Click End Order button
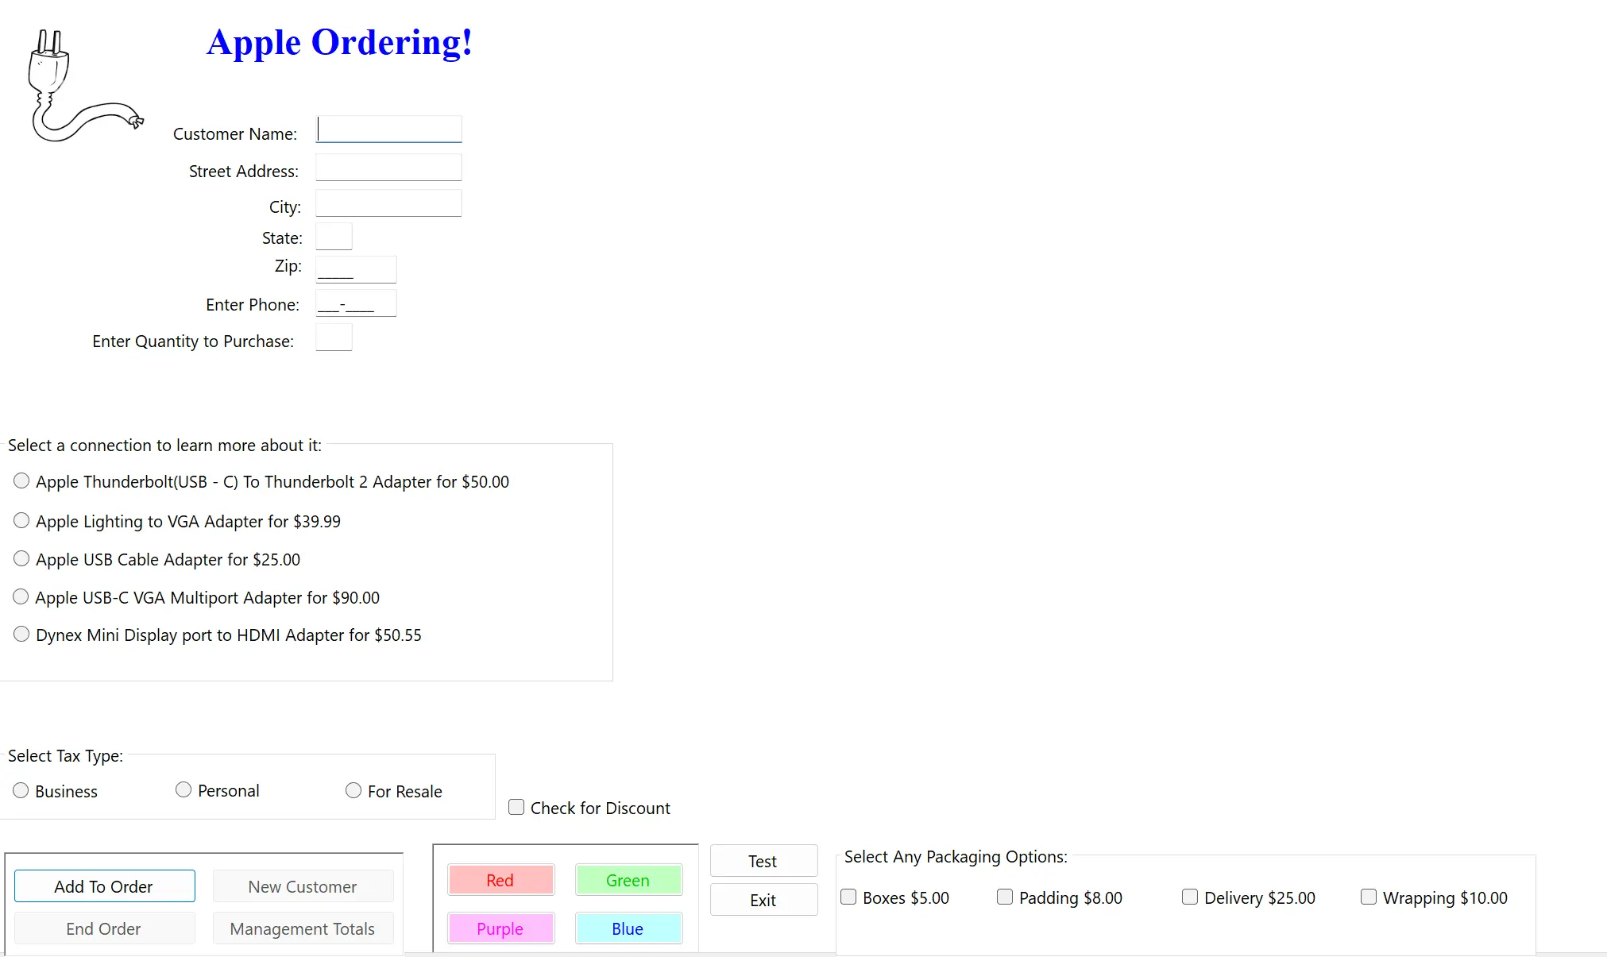Image resolution: width=1607 pixels, height=957 pixels. pos(105,928)
